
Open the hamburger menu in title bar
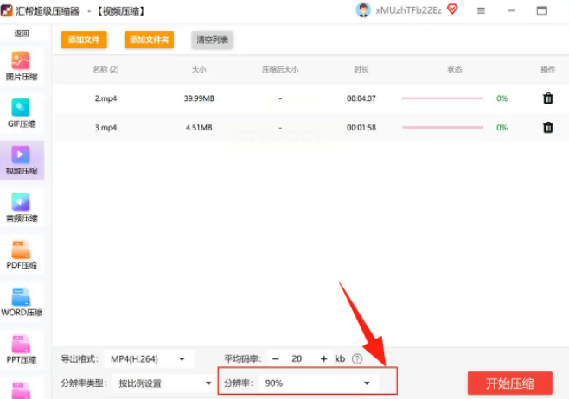click(481, 11)
